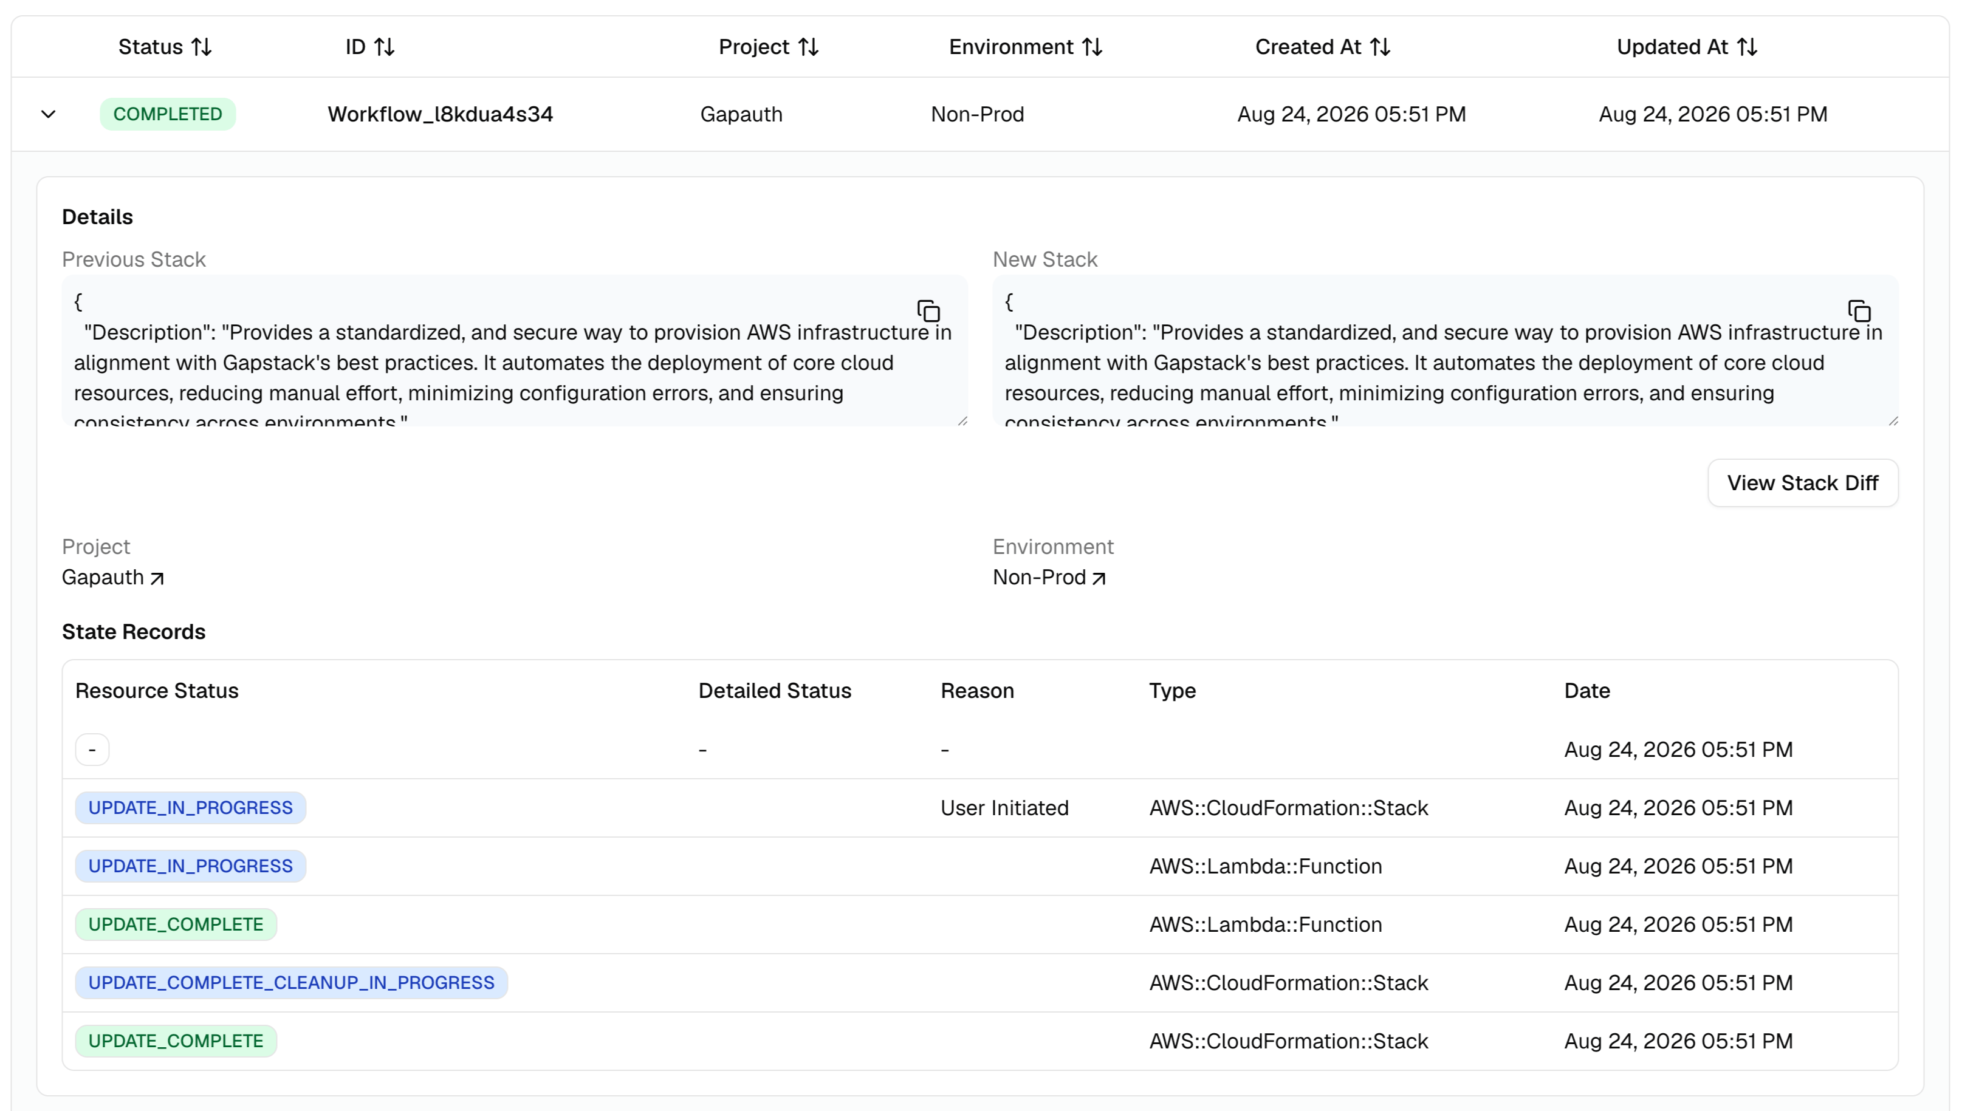Viewport: 1962px width, 1111px height.
Task: Sort by Updated At arrows icon
Action: [x=1747, y=47]
